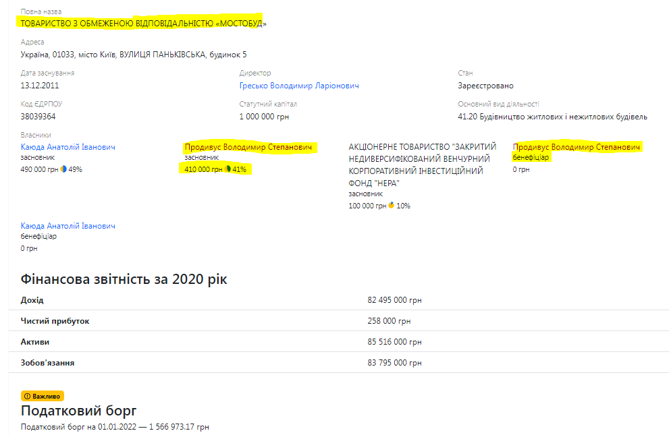
Task: Click the full company name «МОСТОБУД»
Action: (x=143, y=23)
